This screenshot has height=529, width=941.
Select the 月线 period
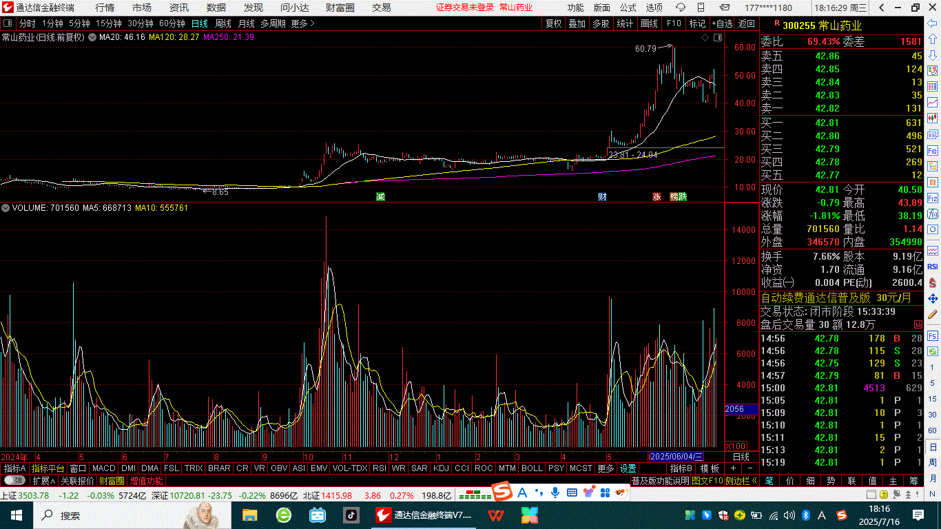tap(246, 23)
